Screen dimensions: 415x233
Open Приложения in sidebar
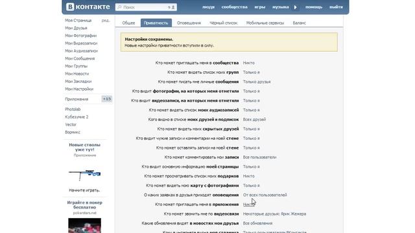tap(77, 99)
